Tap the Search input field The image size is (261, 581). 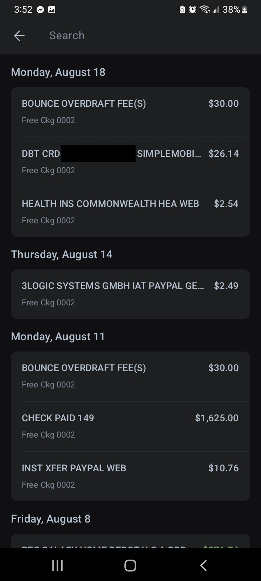pos(145,36)
